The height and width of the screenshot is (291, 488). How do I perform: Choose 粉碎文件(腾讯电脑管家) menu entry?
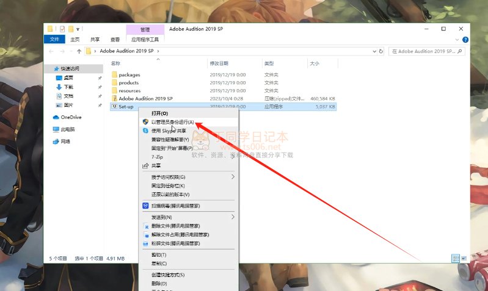[175, 243]
